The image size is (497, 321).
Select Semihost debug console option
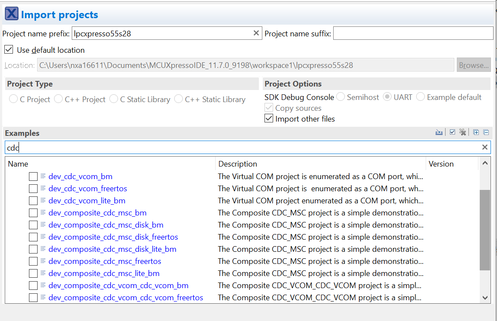tap(341, 97)
